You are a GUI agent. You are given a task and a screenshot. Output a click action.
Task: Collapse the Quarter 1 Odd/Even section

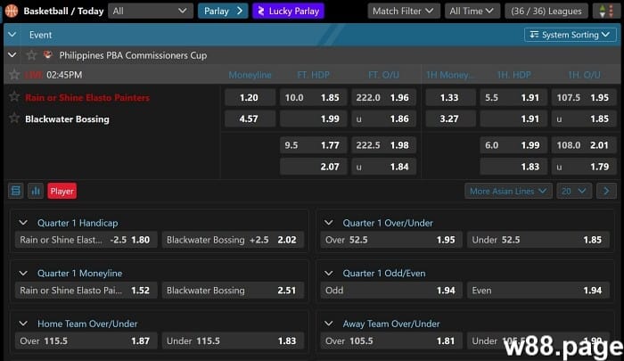pos(329,273)
